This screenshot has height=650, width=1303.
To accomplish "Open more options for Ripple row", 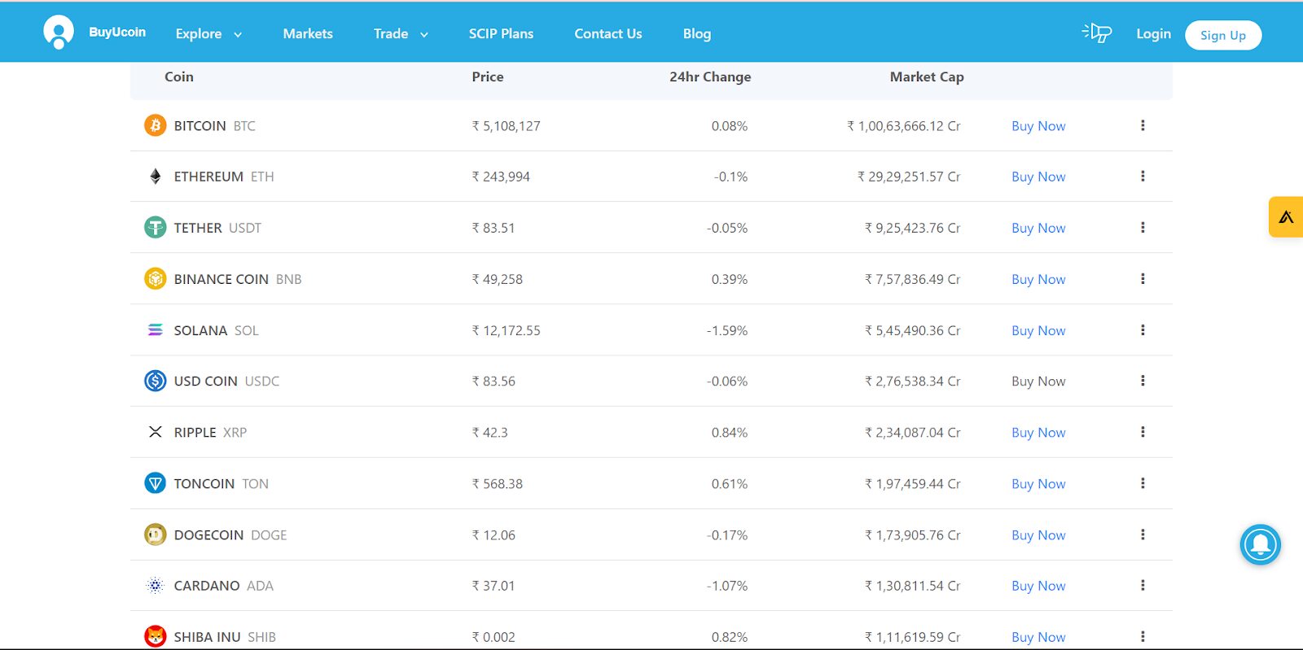I will [1143, 432].
